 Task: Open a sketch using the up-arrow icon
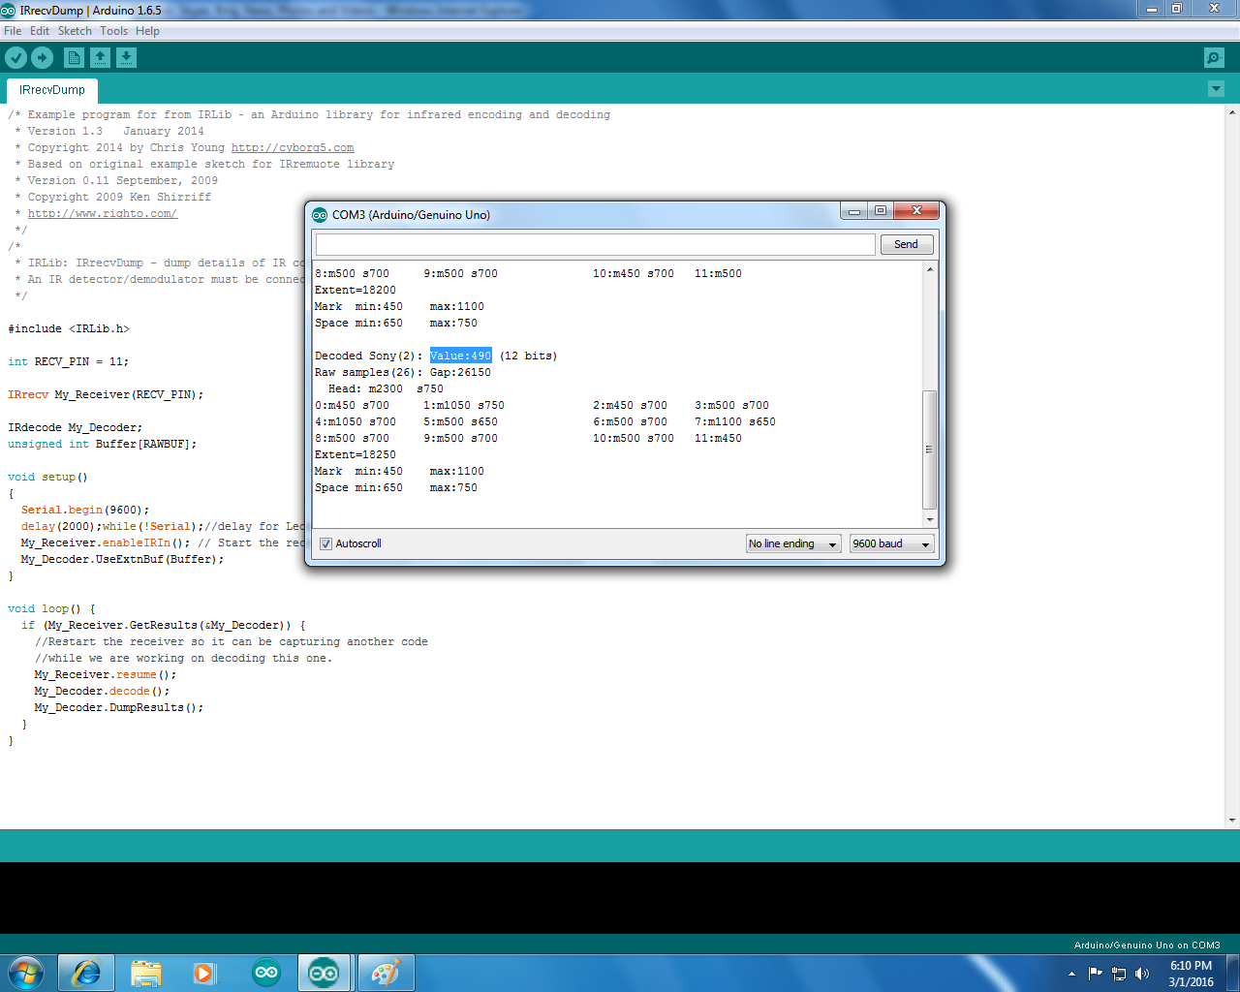tap(100, 58)
